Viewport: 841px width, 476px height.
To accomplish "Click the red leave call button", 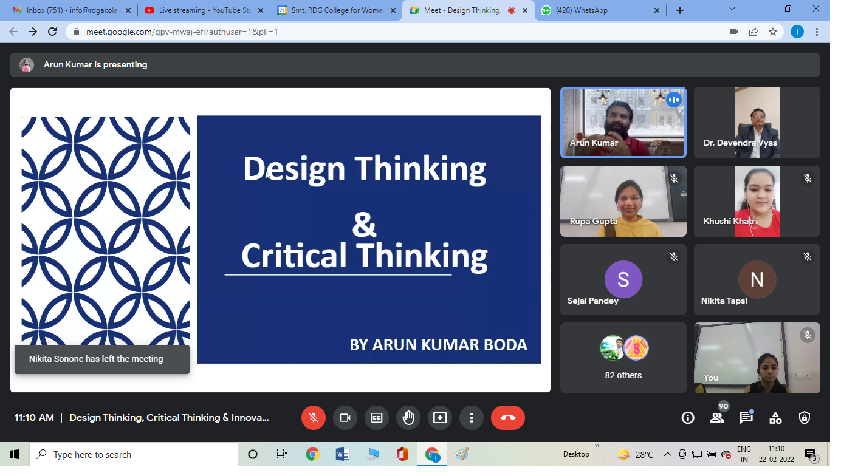I will click(507, 418).
